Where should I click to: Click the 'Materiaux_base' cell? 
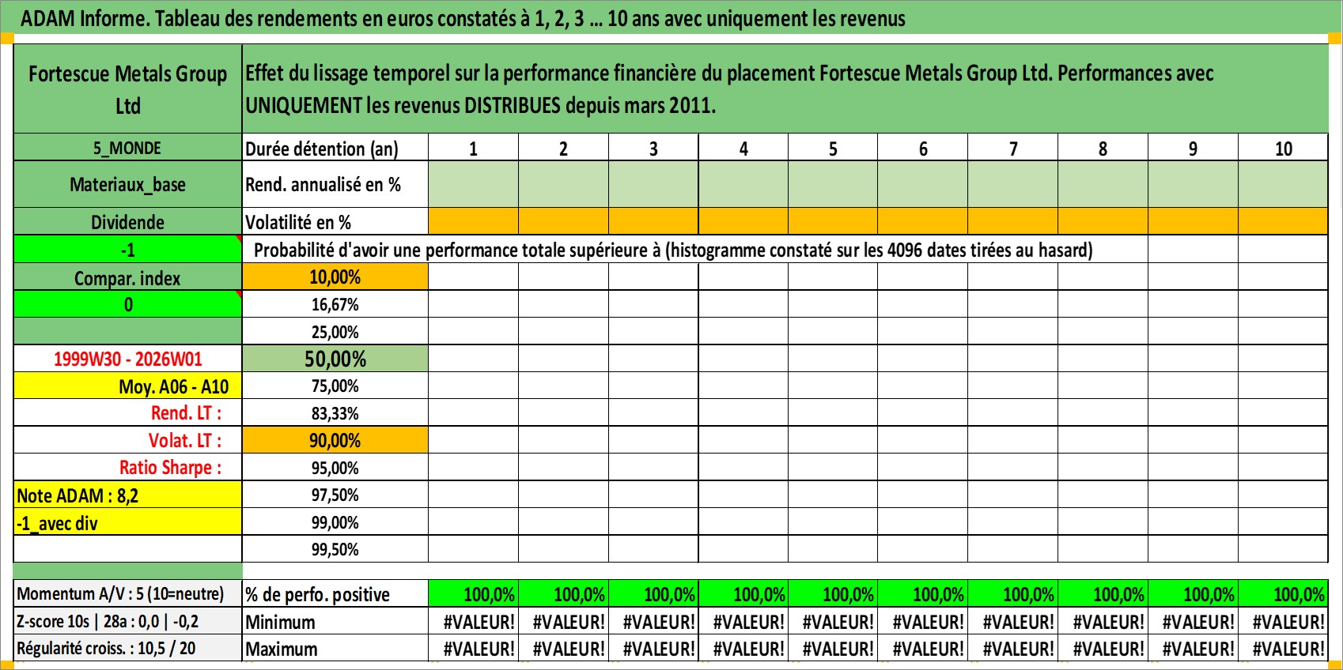(128, 184)
